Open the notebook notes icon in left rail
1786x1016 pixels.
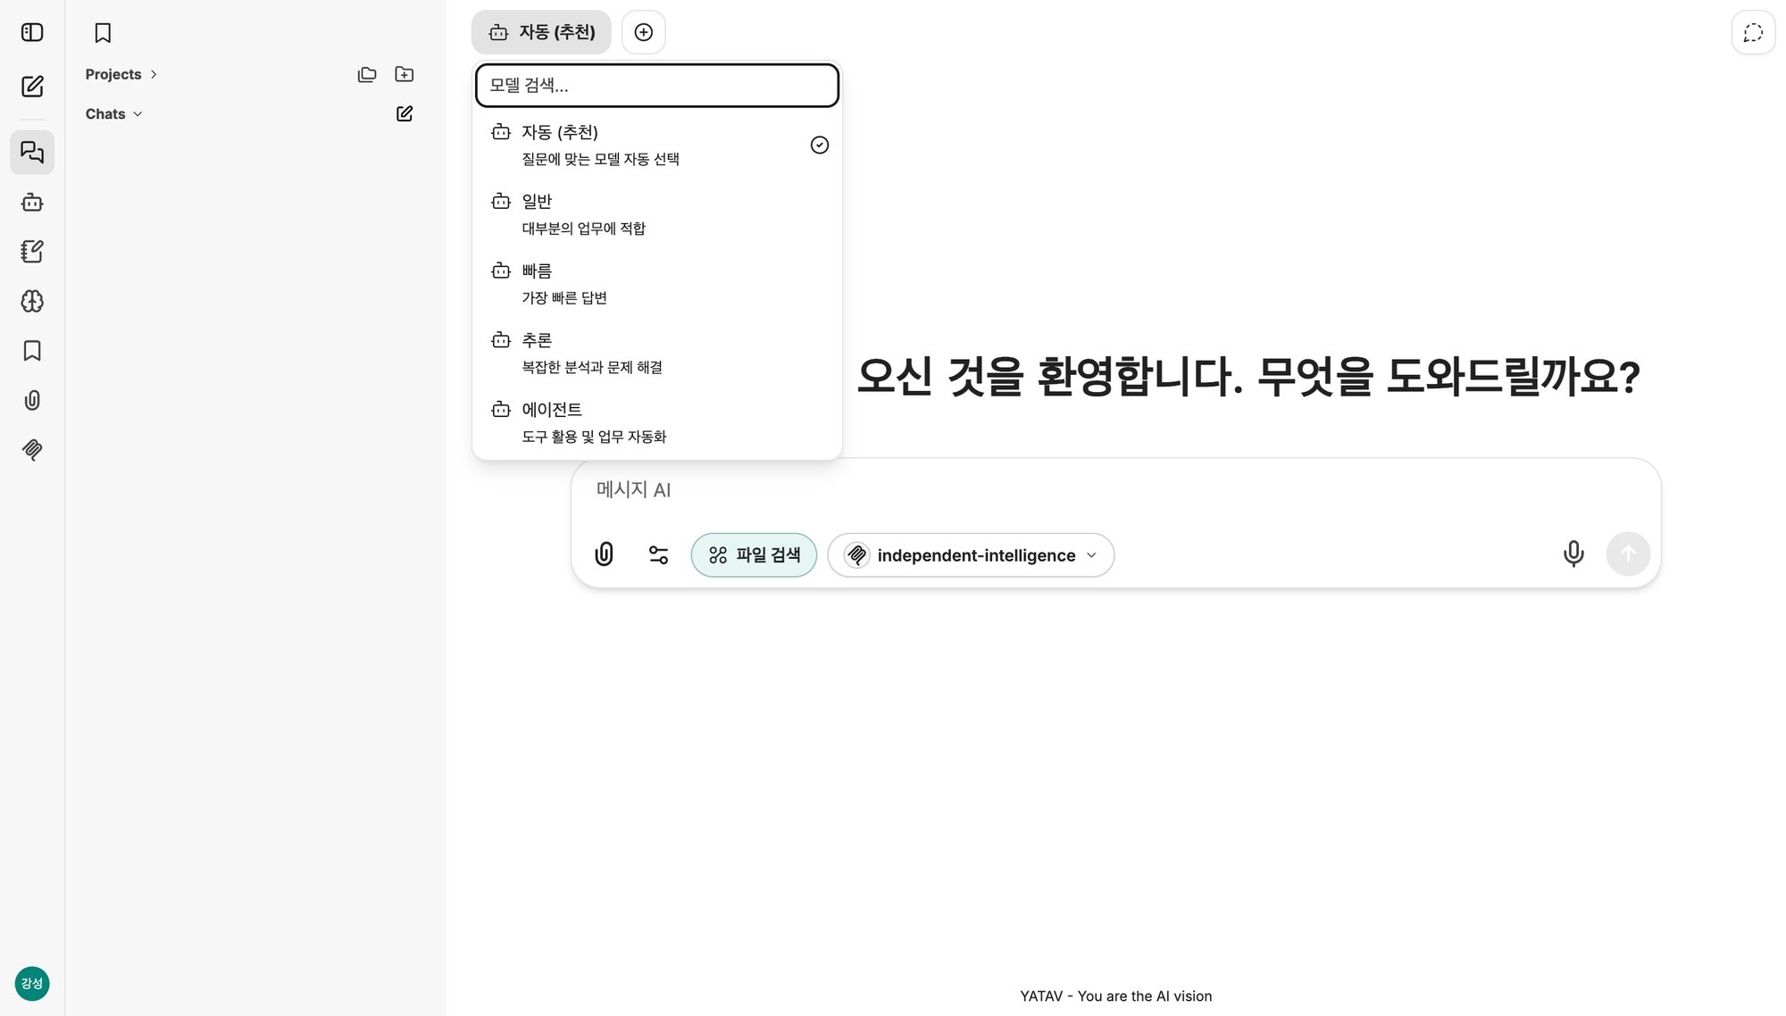[32, 252]
